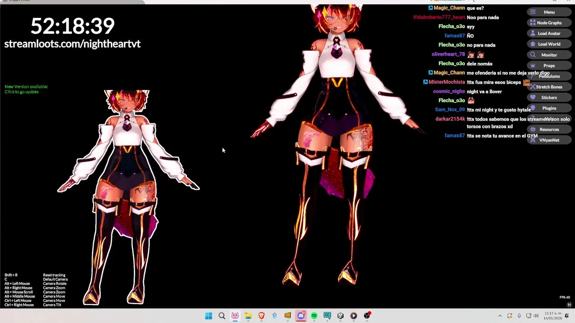Click 'Reset tracking' shortcut hint text
Viewport: 575px width, 323px height.
pyautogui.click(x=54, y=275)
